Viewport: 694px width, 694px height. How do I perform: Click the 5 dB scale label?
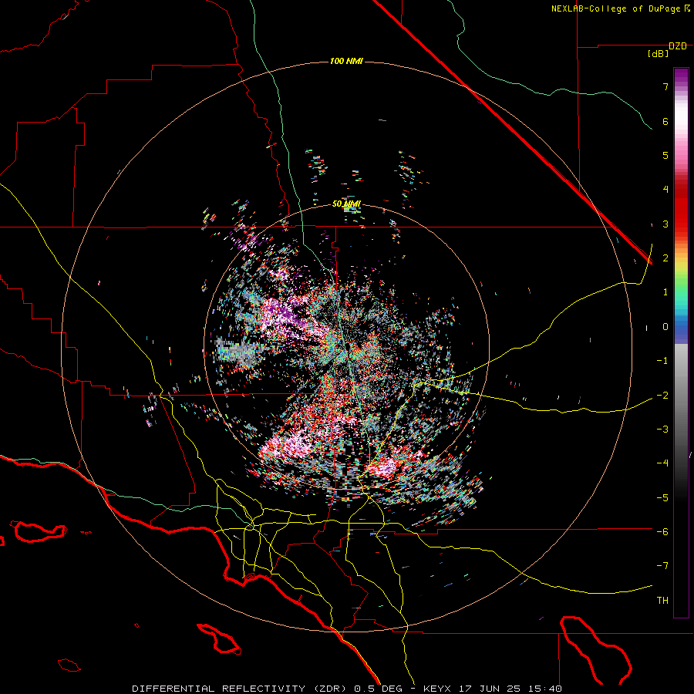pyautogui.click(x=665, y=155)
